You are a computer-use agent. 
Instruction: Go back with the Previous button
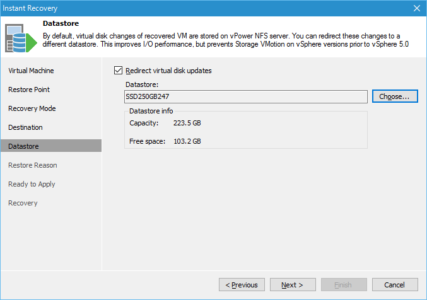point(242,285)
